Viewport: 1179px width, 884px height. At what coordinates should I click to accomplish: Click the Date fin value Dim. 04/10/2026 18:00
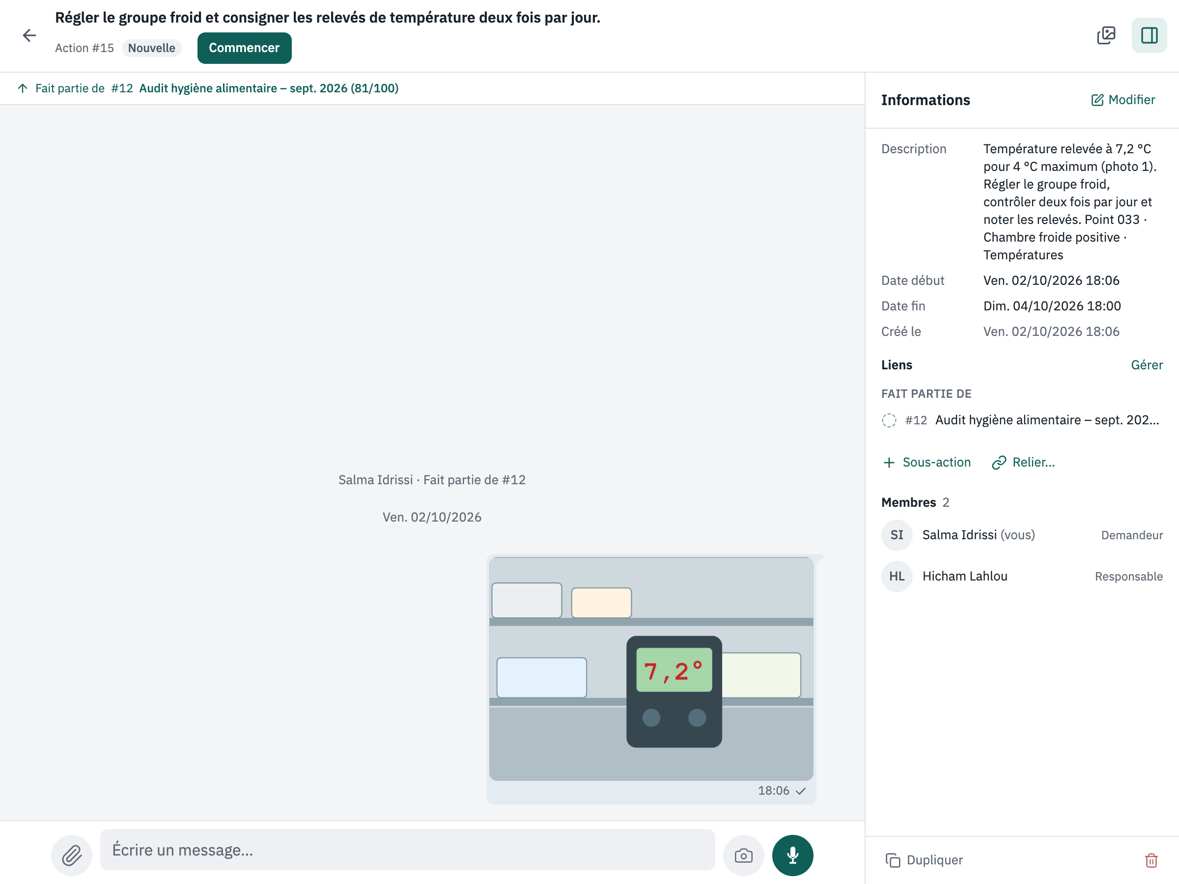[x=1052, y=306]
